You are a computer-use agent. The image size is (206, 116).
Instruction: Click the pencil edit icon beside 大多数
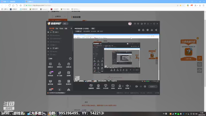(81, 31)
